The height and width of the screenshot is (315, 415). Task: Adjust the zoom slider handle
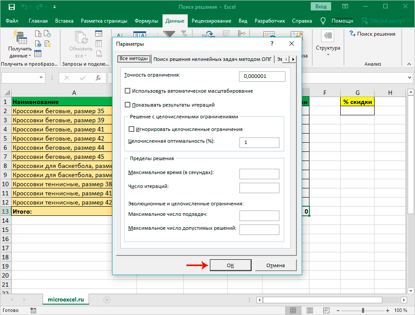(x=362, y=310)
